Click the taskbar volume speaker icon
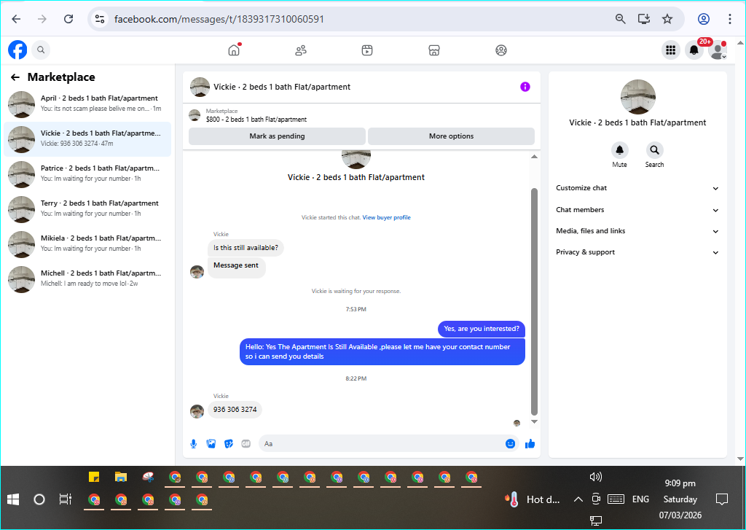This screenshot has height=530, width=746. (x=595, y=477)
